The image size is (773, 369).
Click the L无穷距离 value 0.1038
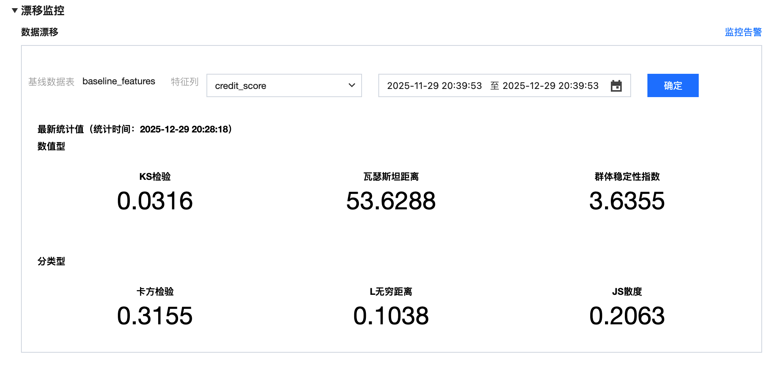coord(391,316)
